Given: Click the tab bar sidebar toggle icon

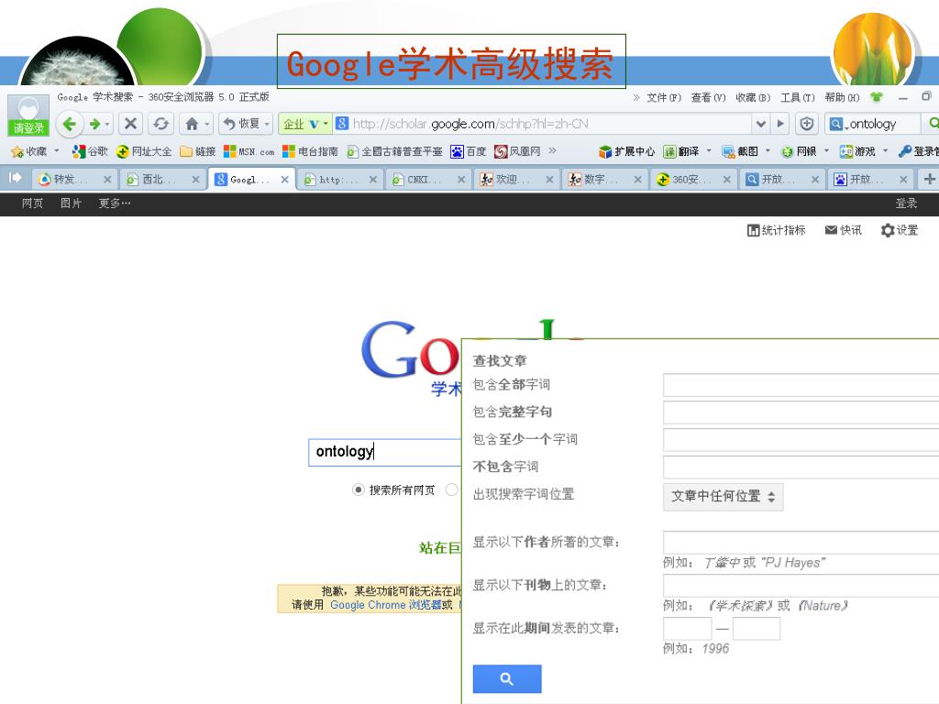Looking at the screenshot, I should 15,178.
